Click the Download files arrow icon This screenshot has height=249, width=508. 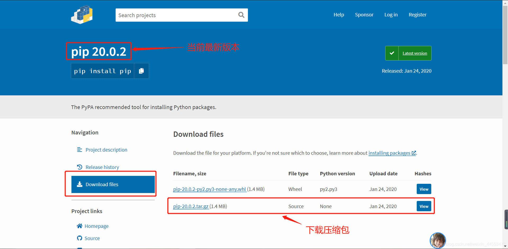pyautogui.click(x=79, y=184)
